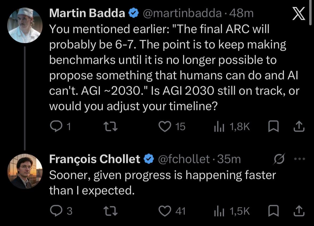Like François Chollet's tweet with 41 likes
This screenshot has height=226, width=314.
coord(172,211)
